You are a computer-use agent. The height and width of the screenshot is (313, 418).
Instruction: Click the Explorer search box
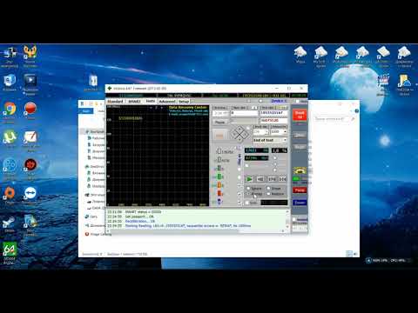[x=334, y=119]
